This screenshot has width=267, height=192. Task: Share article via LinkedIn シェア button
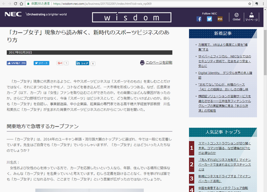(x=82, y=63)
